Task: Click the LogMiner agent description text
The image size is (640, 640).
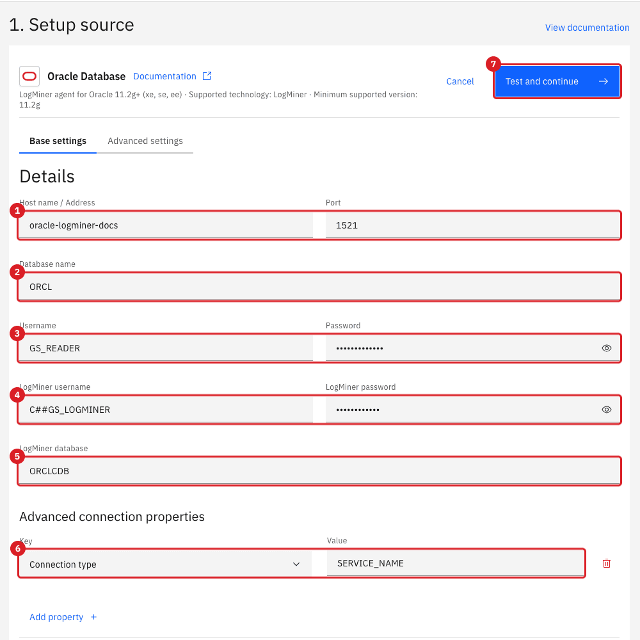Action: 218,100
